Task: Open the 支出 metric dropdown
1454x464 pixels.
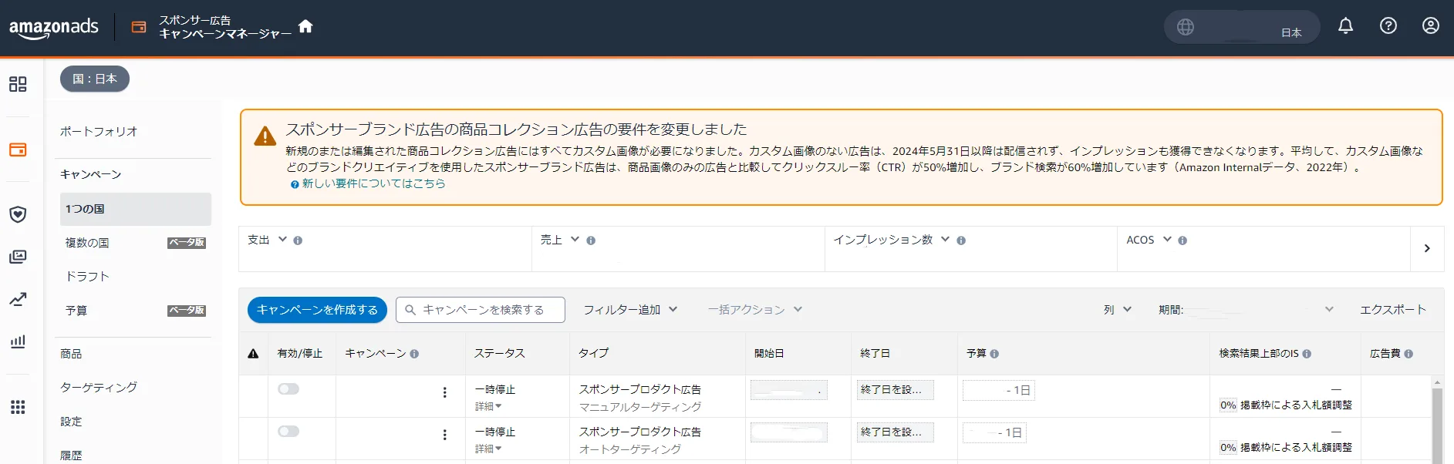Action: click(268, 240)
